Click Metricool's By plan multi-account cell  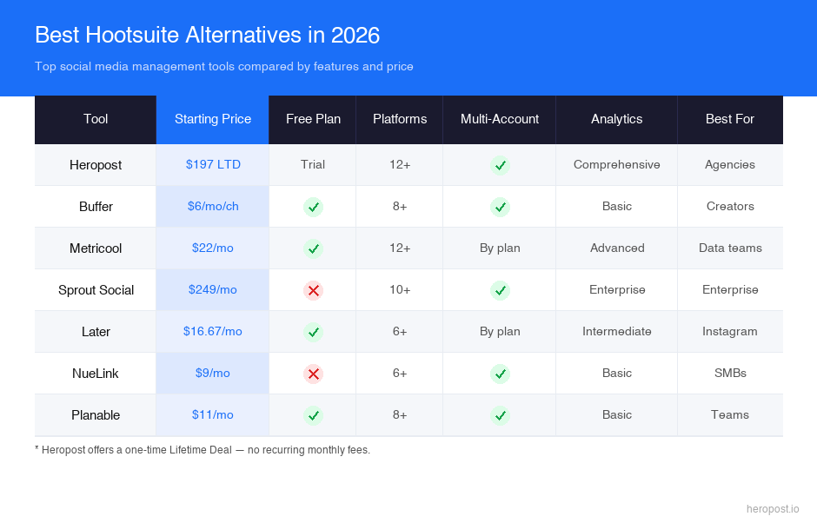pos(500,248)
